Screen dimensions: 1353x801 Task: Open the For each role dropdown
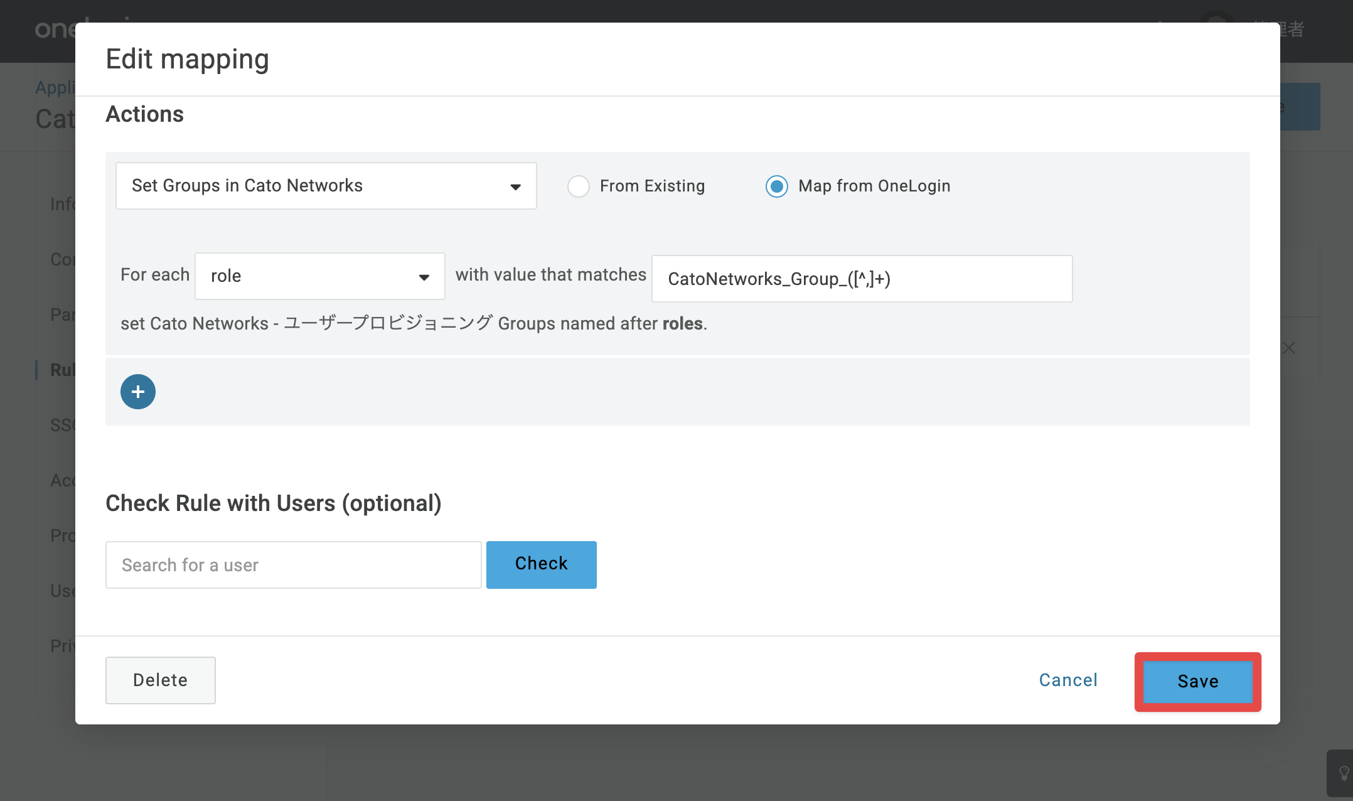click(x=320, y=276)
